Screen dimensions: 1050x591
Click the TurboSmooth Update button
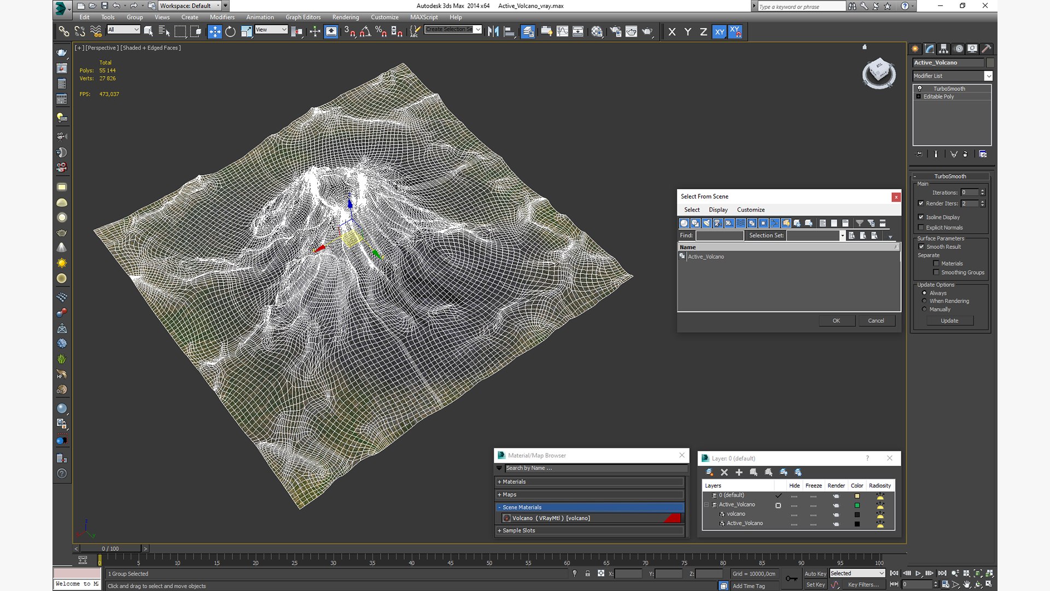tap(949, 321)
